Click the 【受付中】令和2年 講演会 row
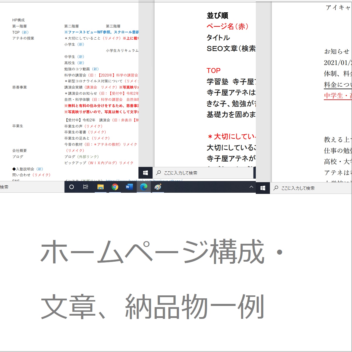The height and width of the screenshot is (352, 352). [x=101, y=120]
